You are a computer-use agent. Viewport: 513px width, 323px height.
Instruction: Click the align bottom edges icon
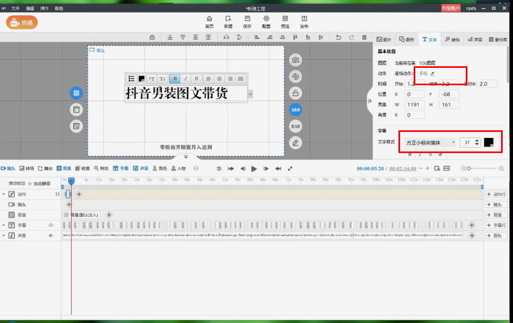308,37
